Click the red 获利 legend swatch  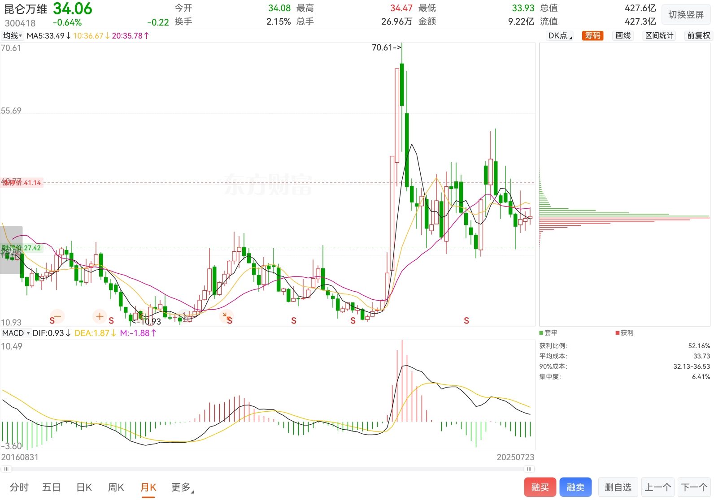(618, 333)
